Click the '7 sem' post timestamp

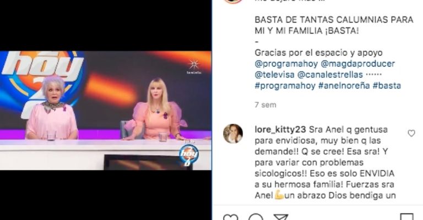click(265, 105)
